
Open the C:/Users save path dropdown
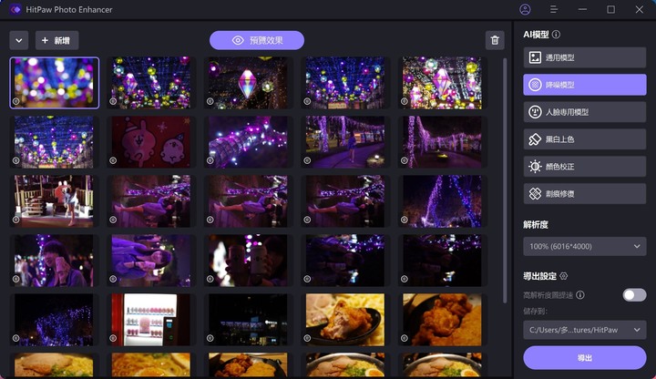tap(584, 330)
